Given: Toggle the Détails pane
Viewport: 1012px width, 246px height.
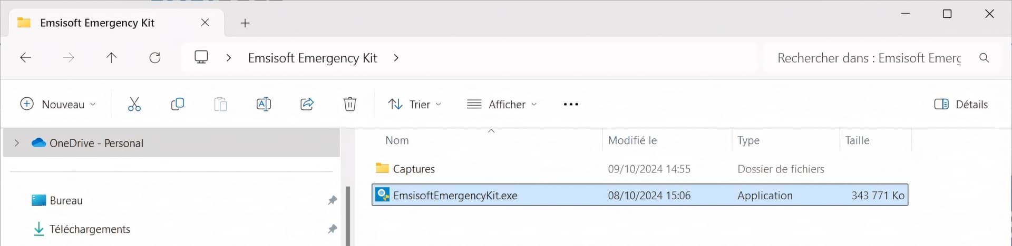Looking at the screenshot, I should click(961, 104).
